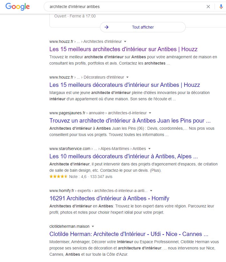
Task: Open Les 10 meilleurs décorateurs d'intérieur link
Action: pos(124,156)
